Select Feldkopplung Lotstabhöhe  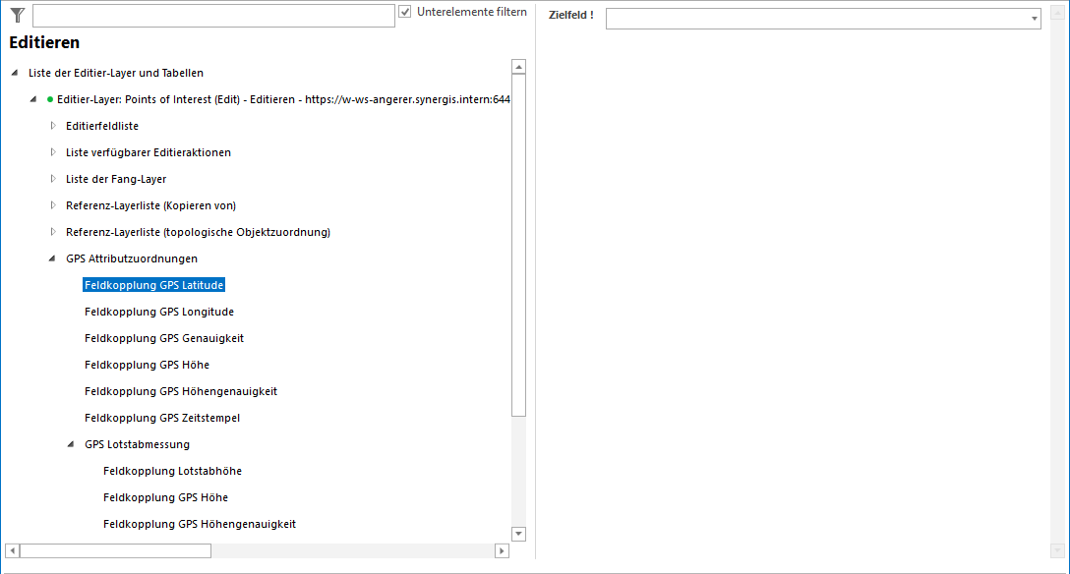173,471
